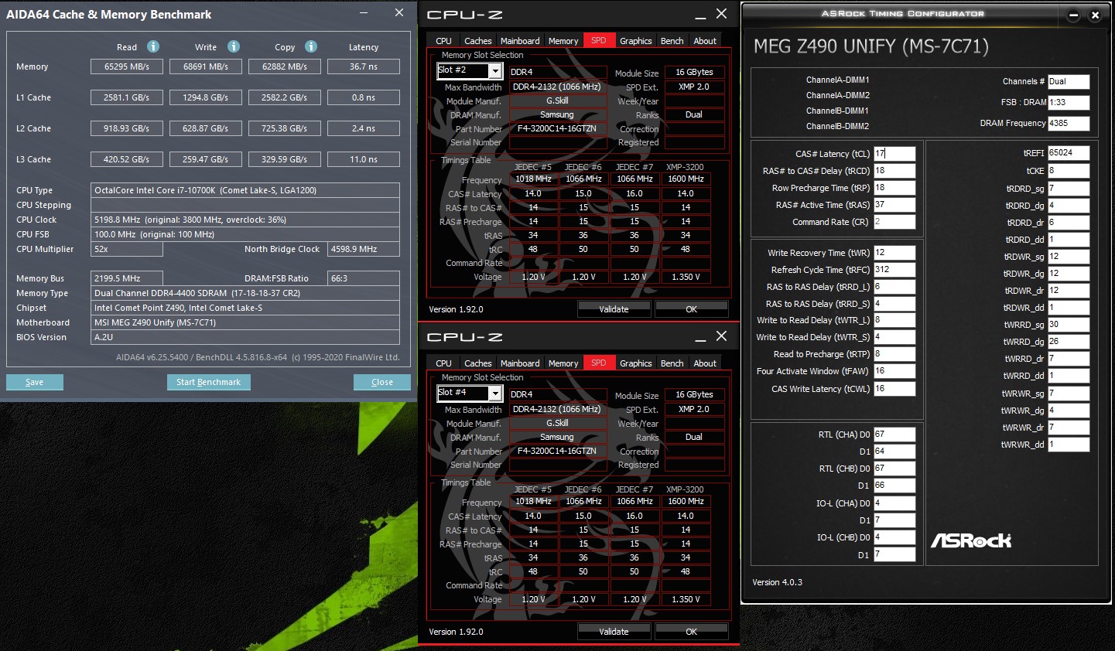Select the SPD tab in the Slot #2 CPU-Z window
This screenshot has width=1115, height=651.
coord(599,41)
